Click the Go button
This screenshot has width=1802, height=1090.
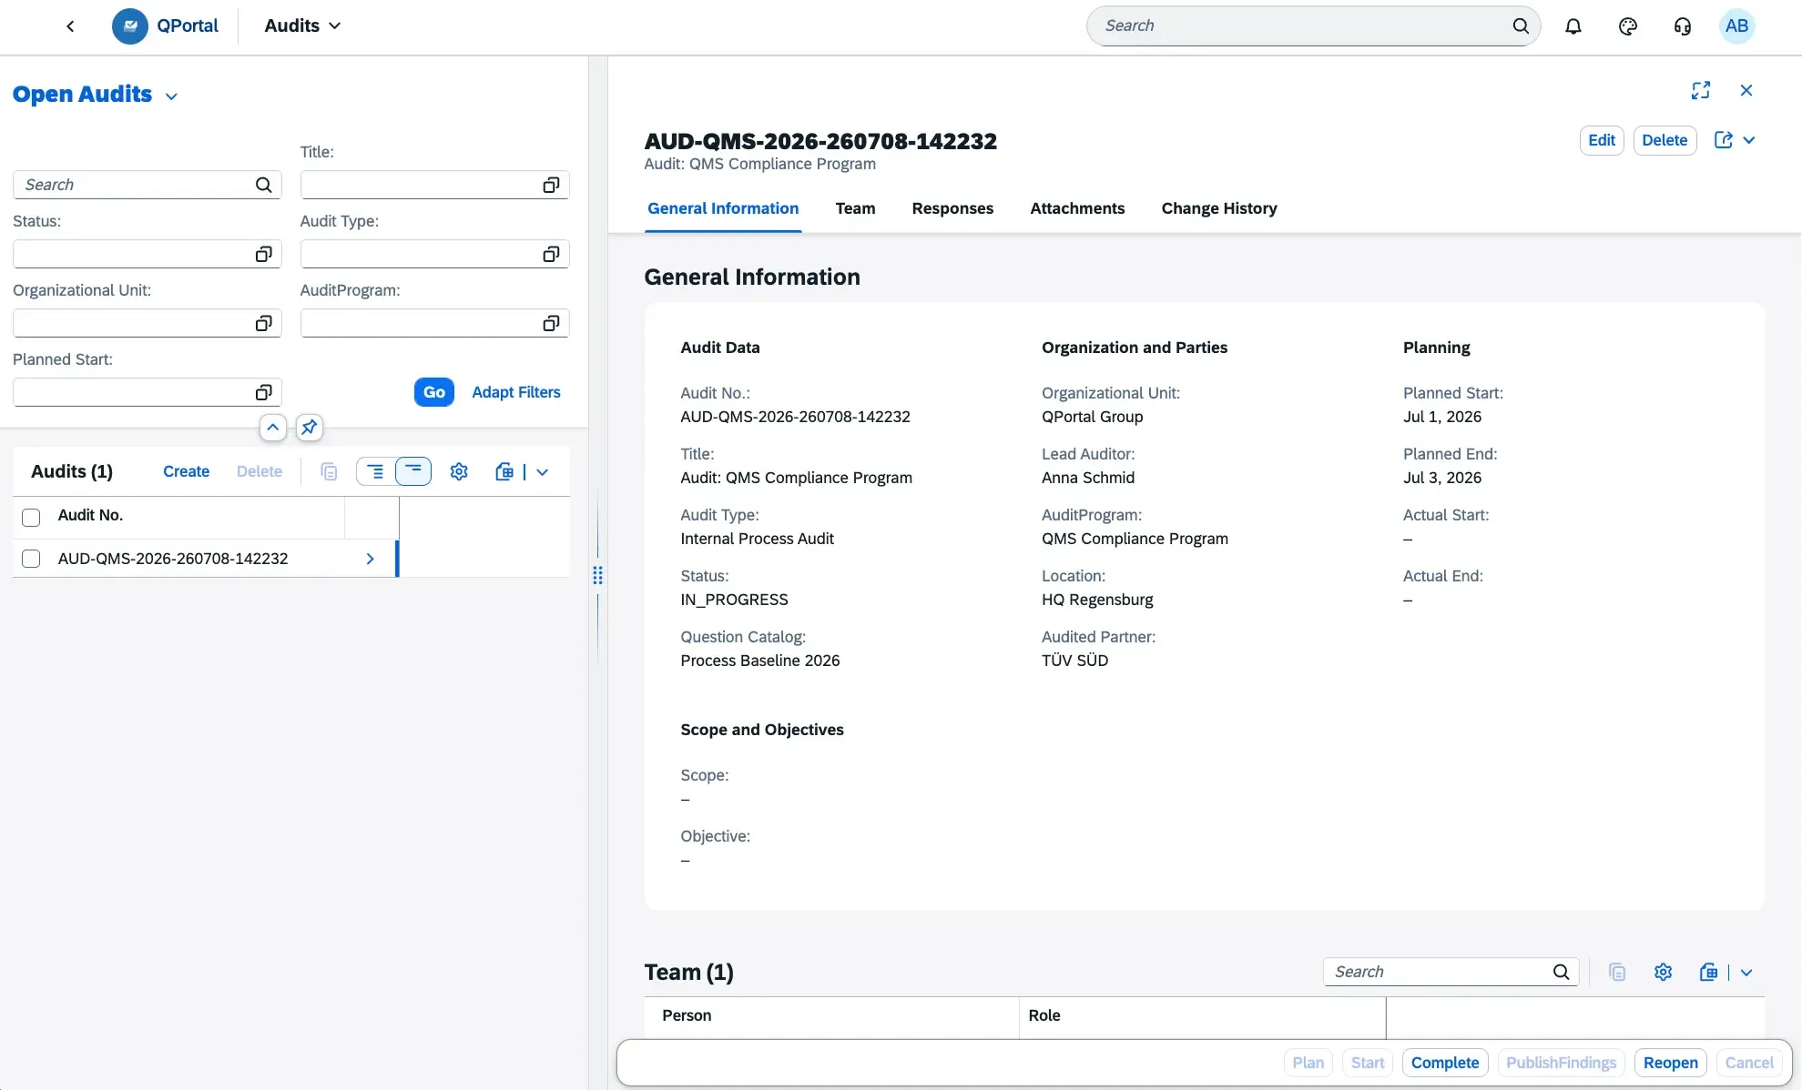[434, 392]
